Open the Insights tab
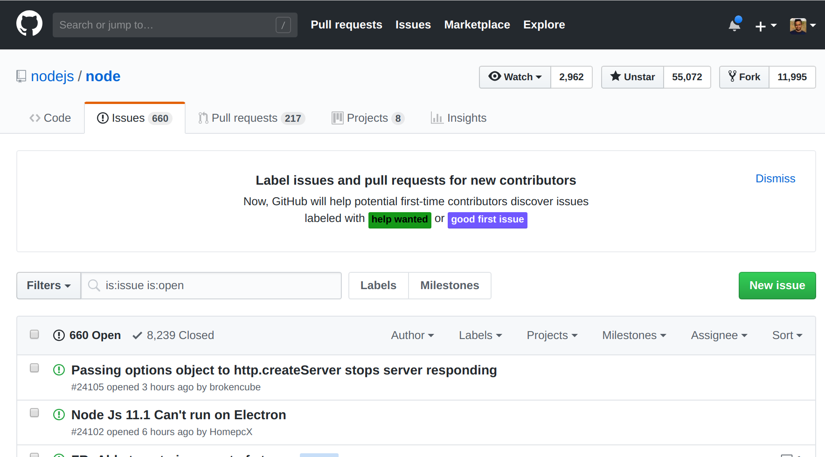The height and width of the screenshot is (457, 825). tap(459, 118)
